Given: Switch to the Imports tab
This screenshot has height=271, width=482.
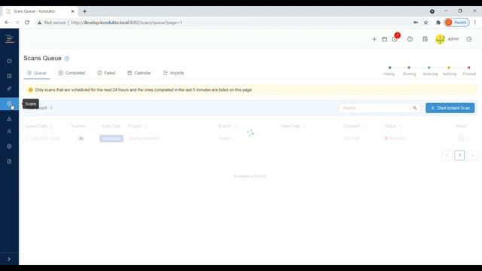Looking at the screenshot, I should [174, 73].
